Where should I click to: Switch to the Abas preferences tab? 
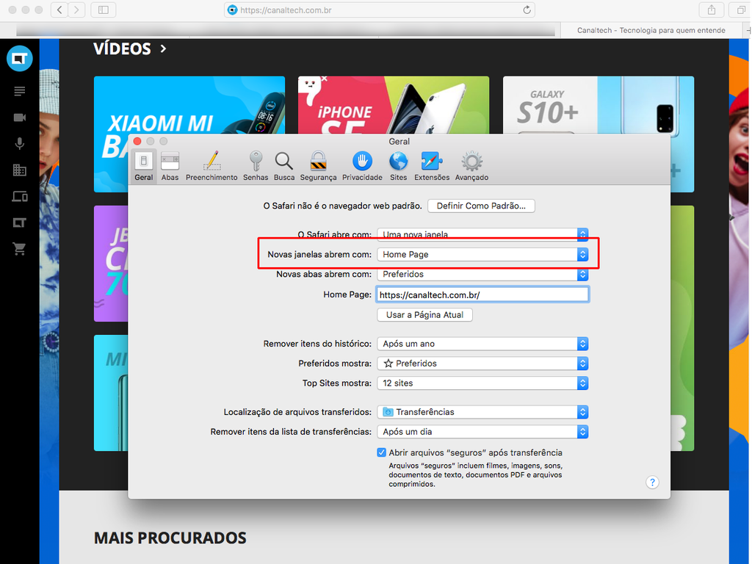coord(170,166)
